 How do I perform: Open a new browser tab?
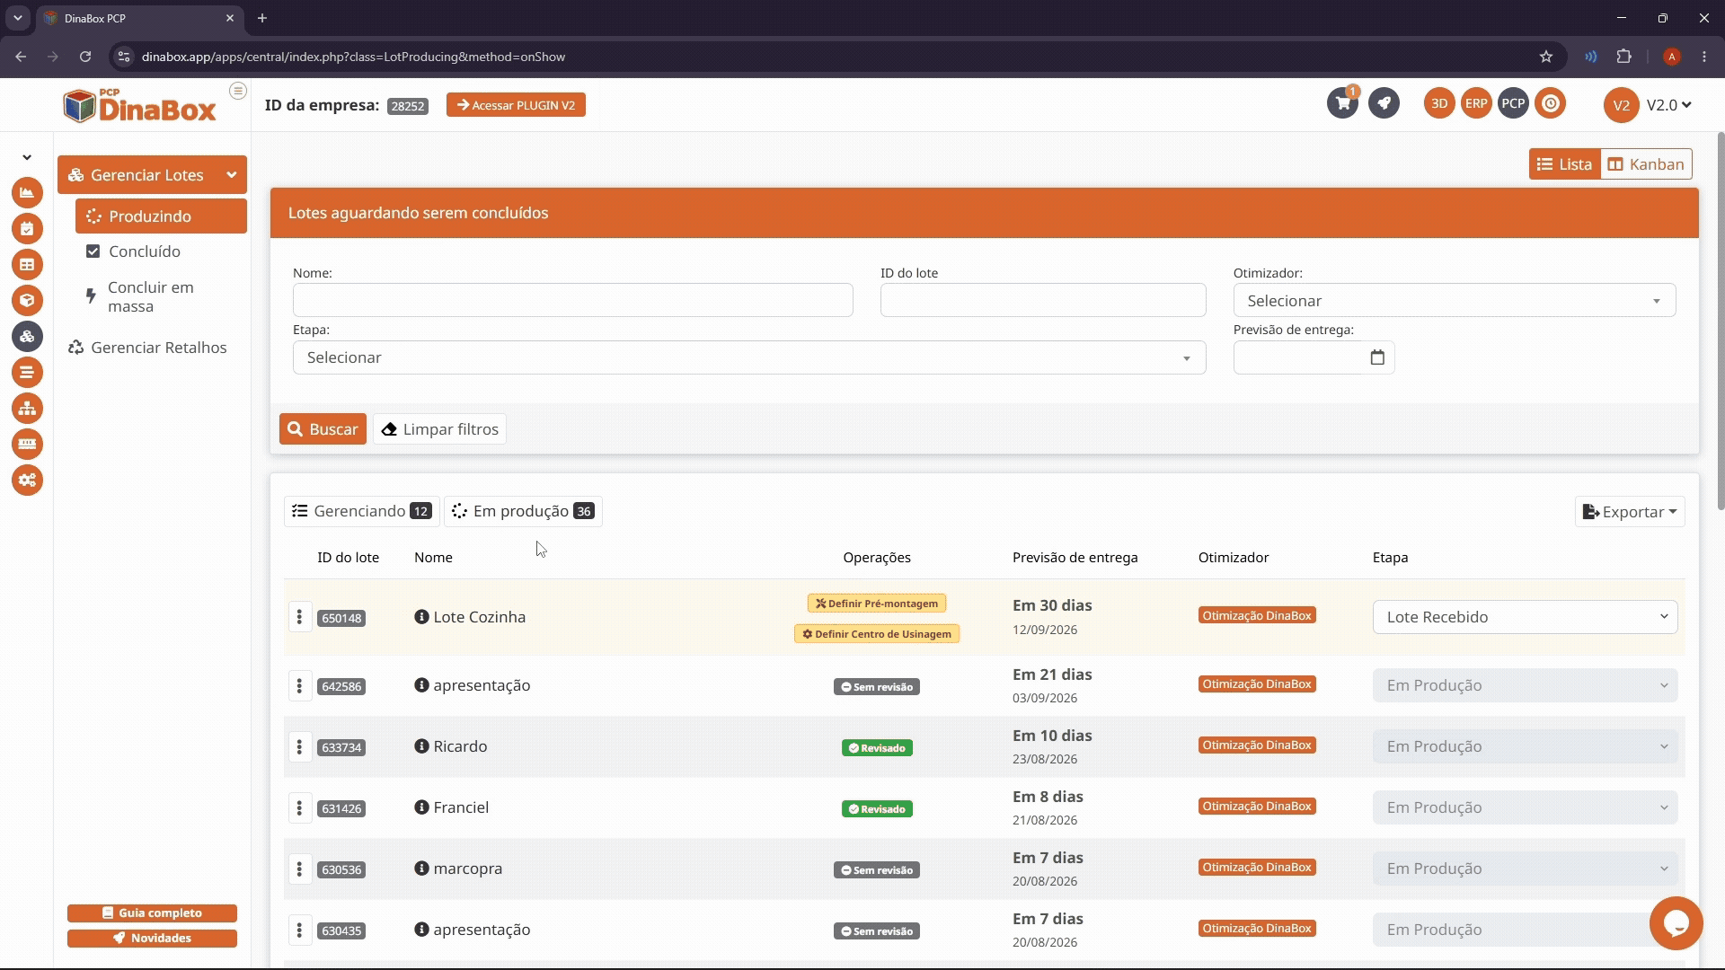point(262,18)
